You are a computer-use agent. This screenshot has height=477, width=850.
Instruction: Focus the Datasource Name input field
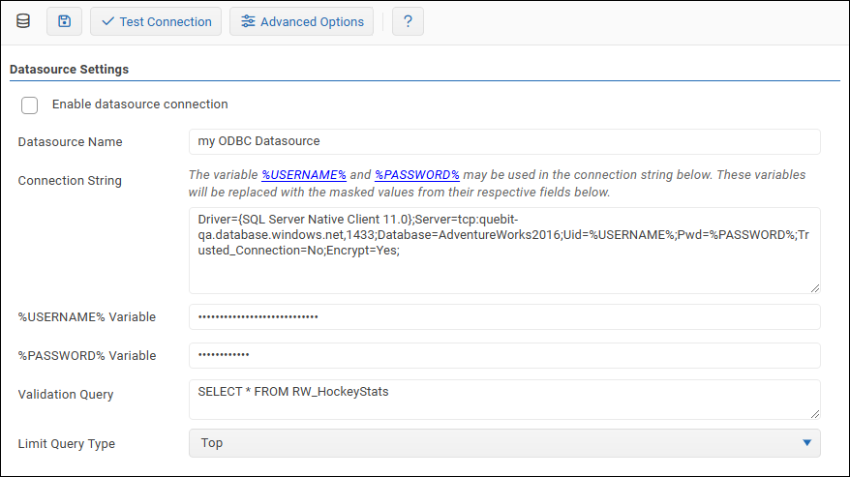(504, 141)
